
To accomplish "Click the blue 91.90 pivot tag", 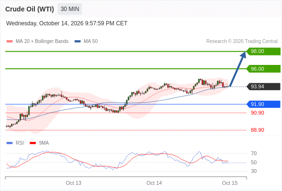I will point(263,104).
